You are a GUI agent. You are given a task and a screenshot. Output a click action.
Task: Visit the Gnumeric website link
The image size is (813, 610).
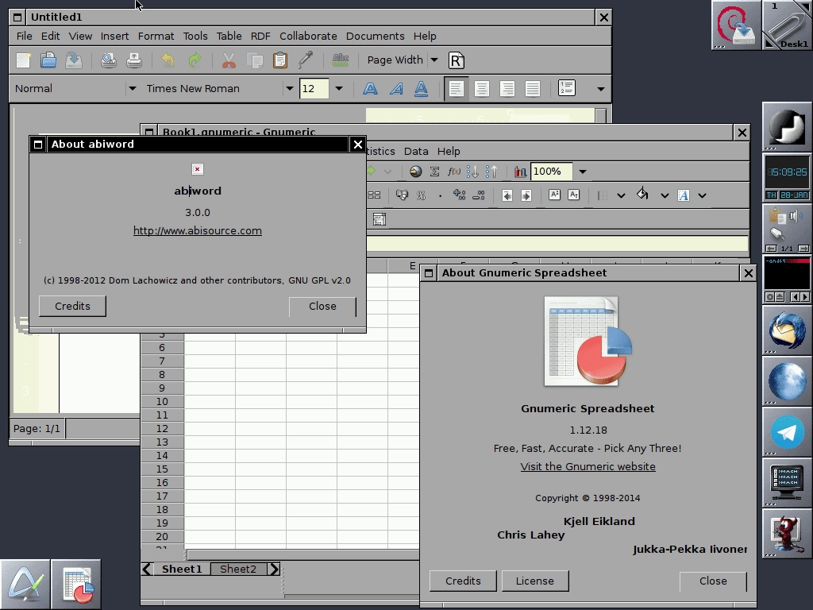pyautogui.click(x=588, y=466)
